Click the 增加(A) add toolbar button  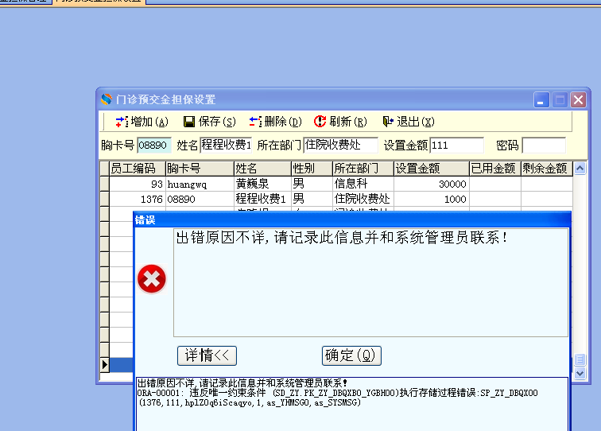click(142, 122)
